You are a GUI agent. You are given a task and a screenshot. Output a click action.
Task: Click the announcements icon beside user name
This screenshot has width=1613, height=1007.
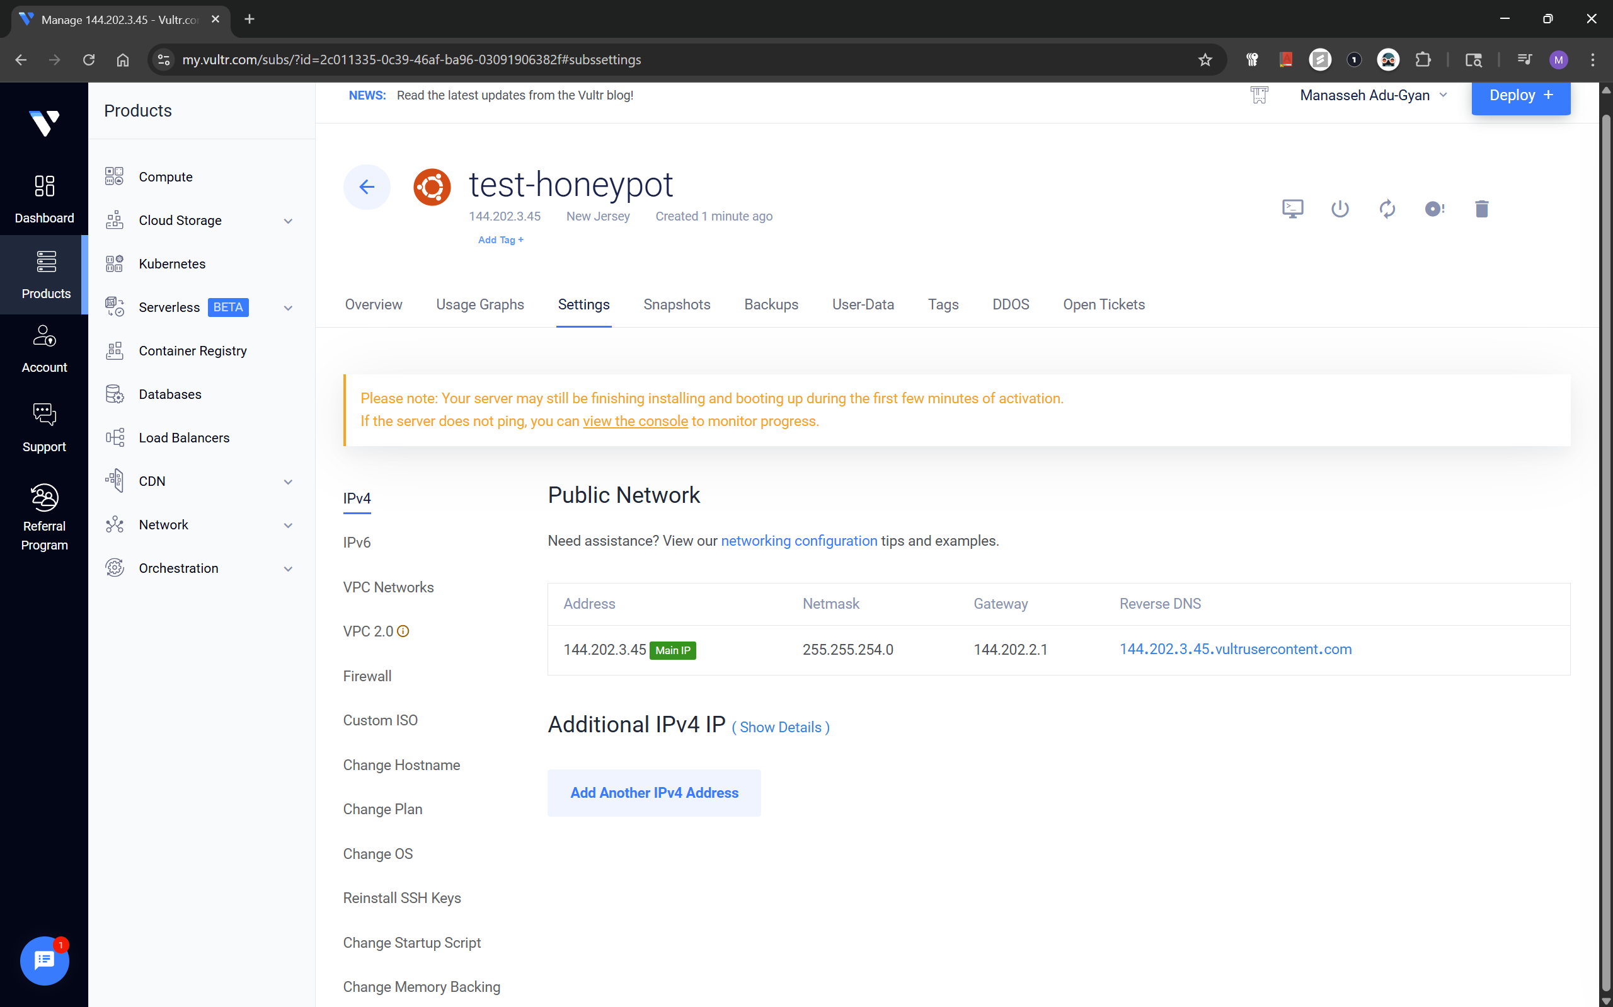(1259, 95)
